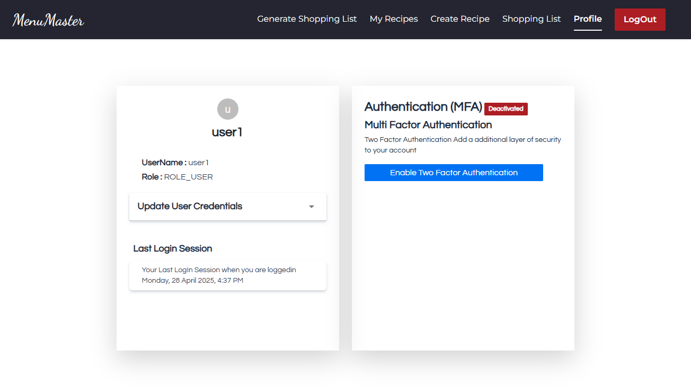This screenshot has height=386, width=691.
Task: Click the Multi Factor Authentication subheading
Action: click(x=428, y=125)
